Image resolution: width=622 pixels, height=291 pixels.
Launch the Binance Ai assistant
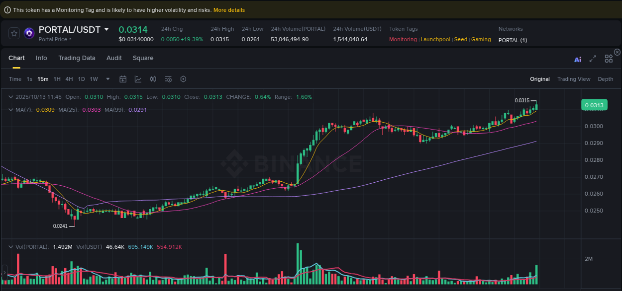coord(577,59)
